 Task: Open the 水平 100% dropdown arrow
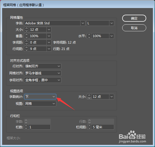(x=112, y=36)
